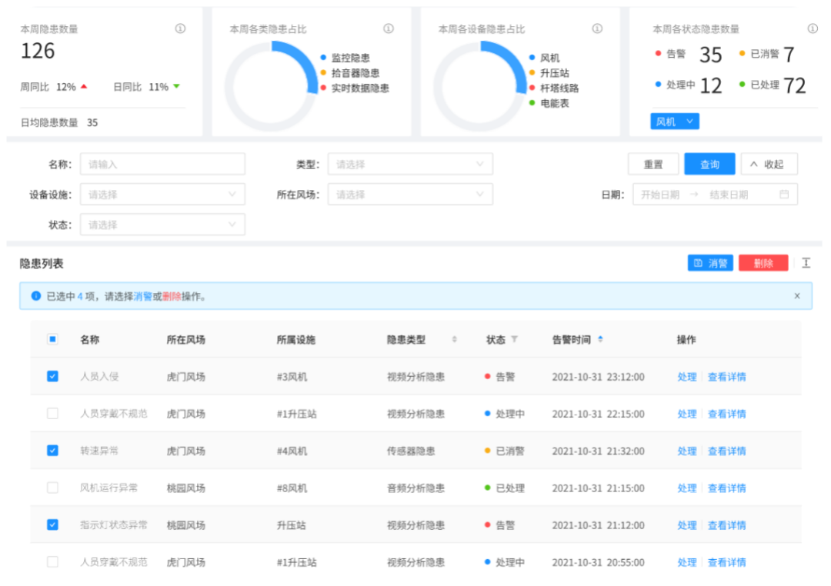Click the 查询 button
Image resolution: width=831 pixels, height=586 pixels.
click(x=709, y=165)
